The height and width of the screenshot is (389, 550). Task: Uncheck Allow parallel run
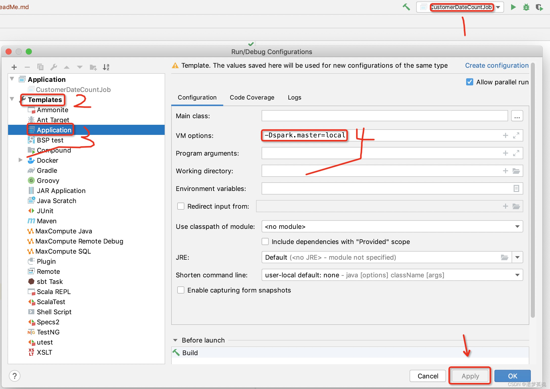click(469, 82)
